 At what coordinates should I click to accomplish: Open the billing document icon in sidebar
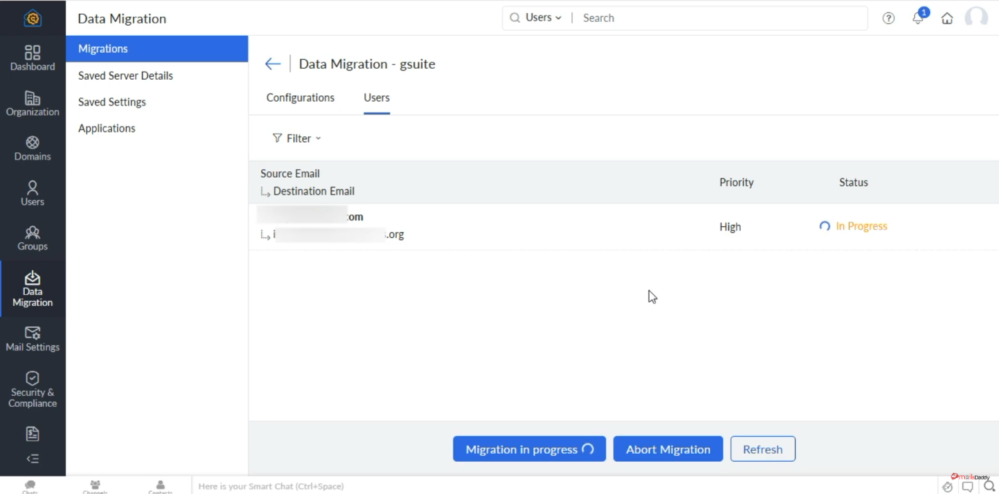(x=32, y=433)
